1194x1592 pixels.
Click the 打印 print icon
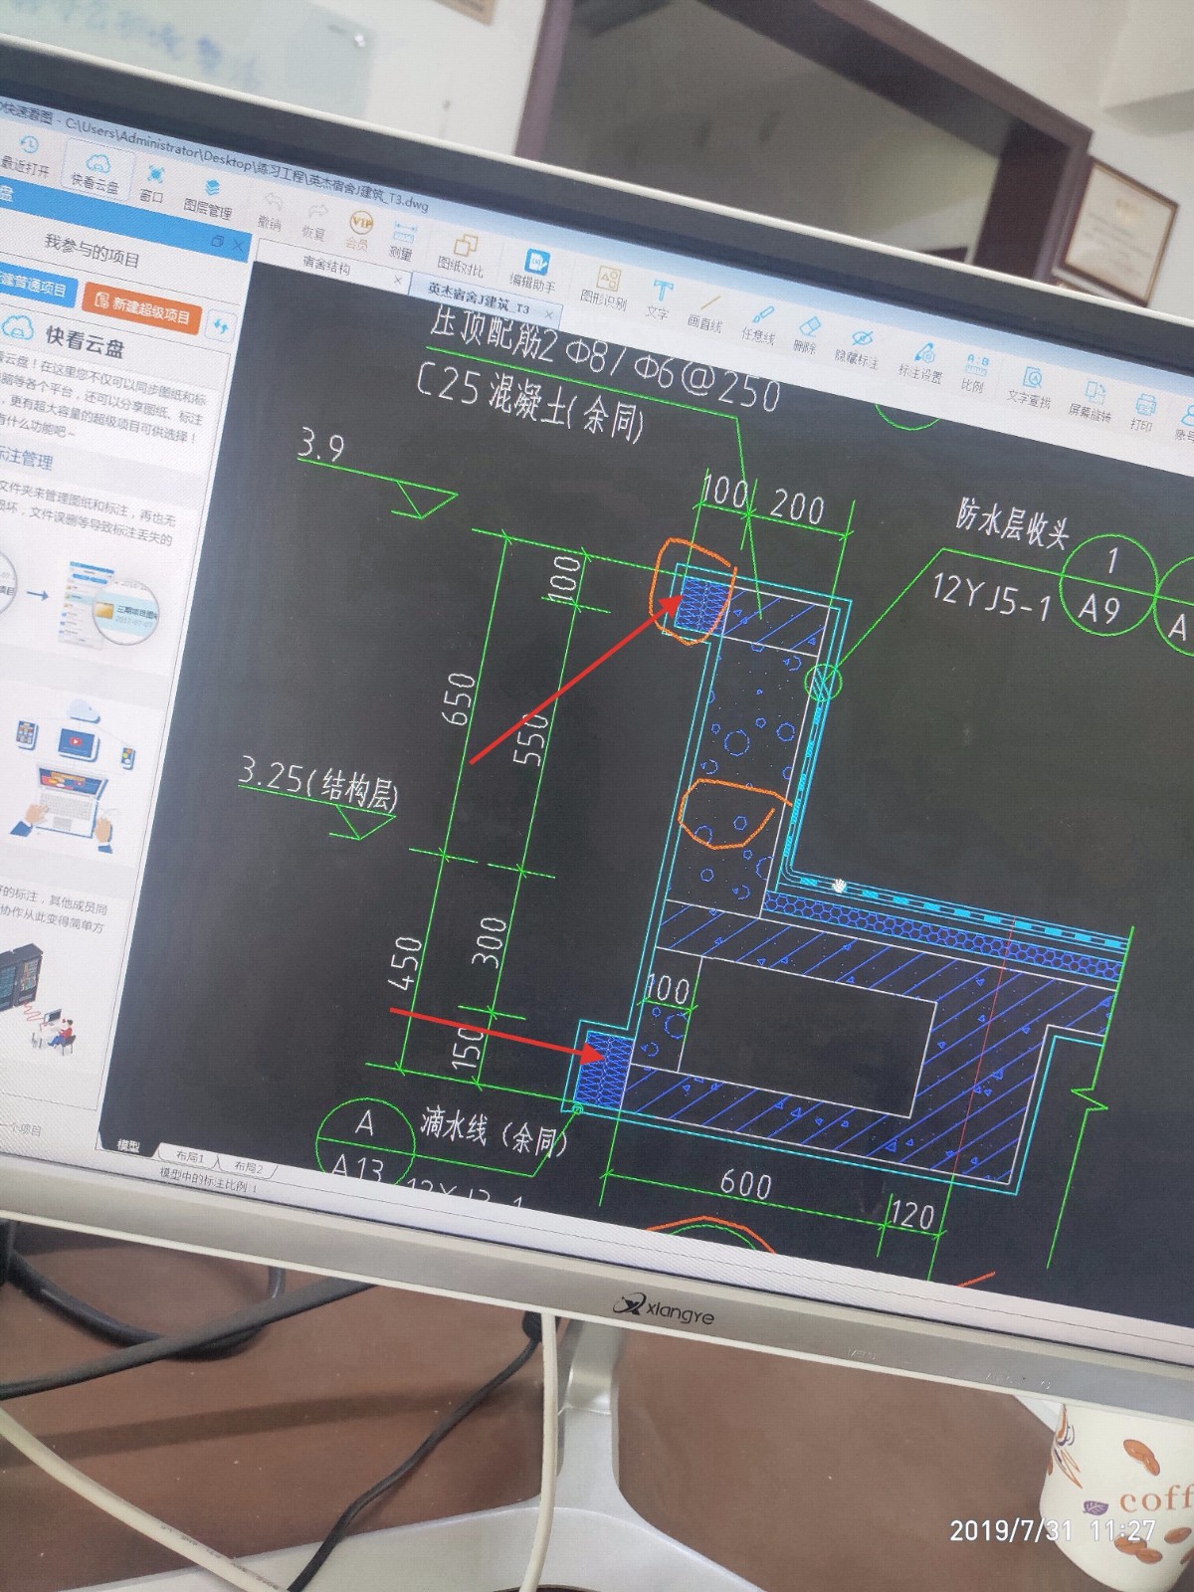coord(1143,413)
